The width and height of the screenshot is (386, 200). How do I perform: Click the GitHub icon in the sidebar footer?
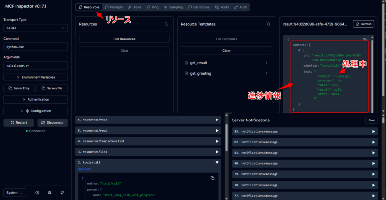[x=61, y=193]
